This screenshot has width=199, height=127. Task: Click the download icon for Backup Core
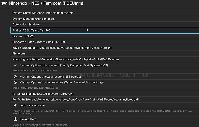(15, 119)
